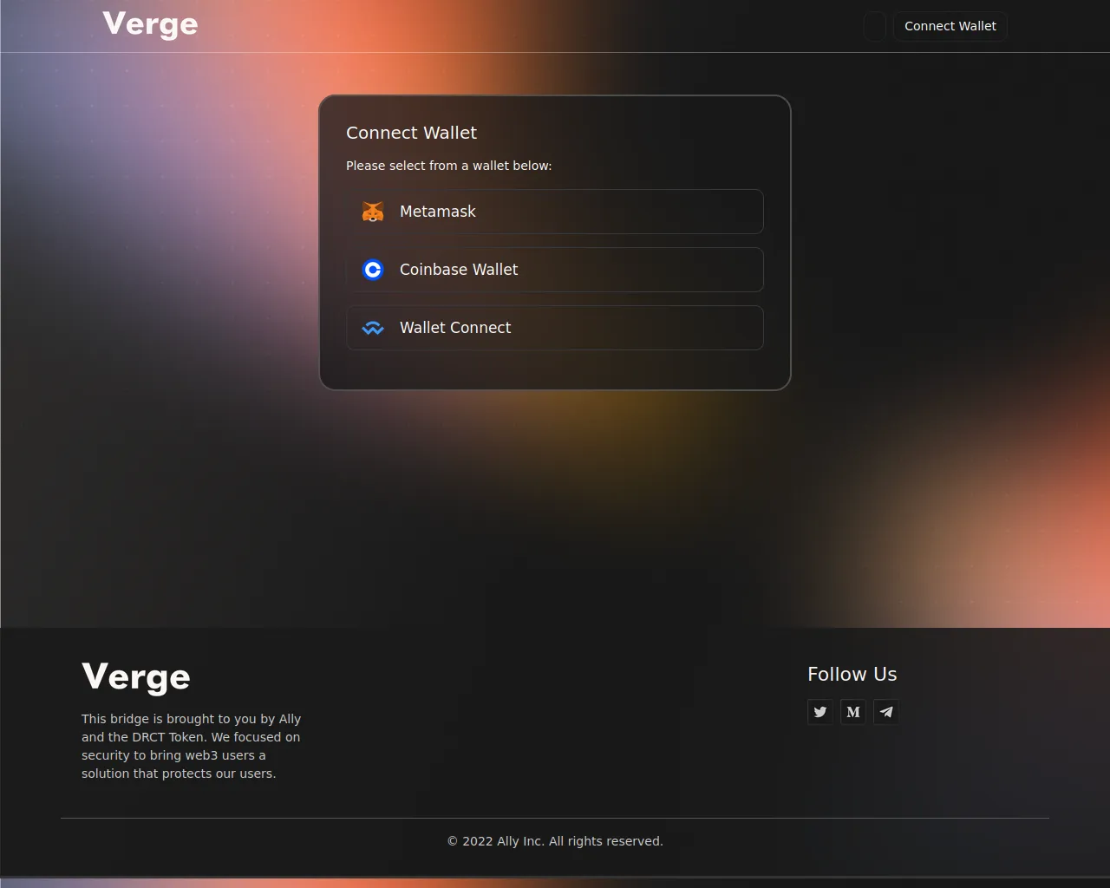This screenshot has height=888, width=1110.
Task: Click the 'Please select from a wallet below:' text
Action: tap(449, 166)
